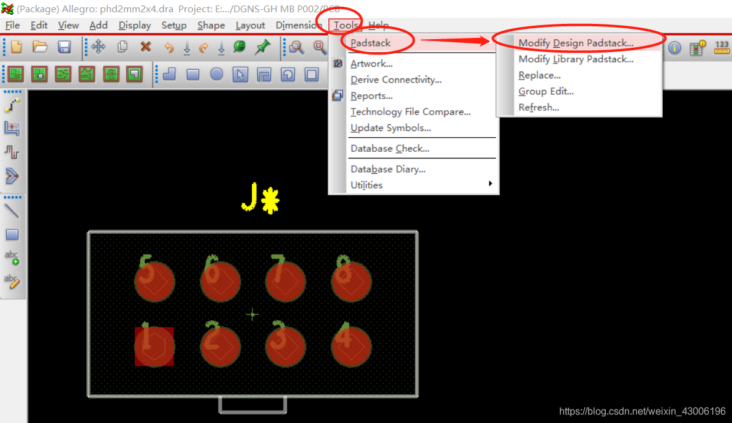Click the Add Line diagonal tool

click(12, 211)
